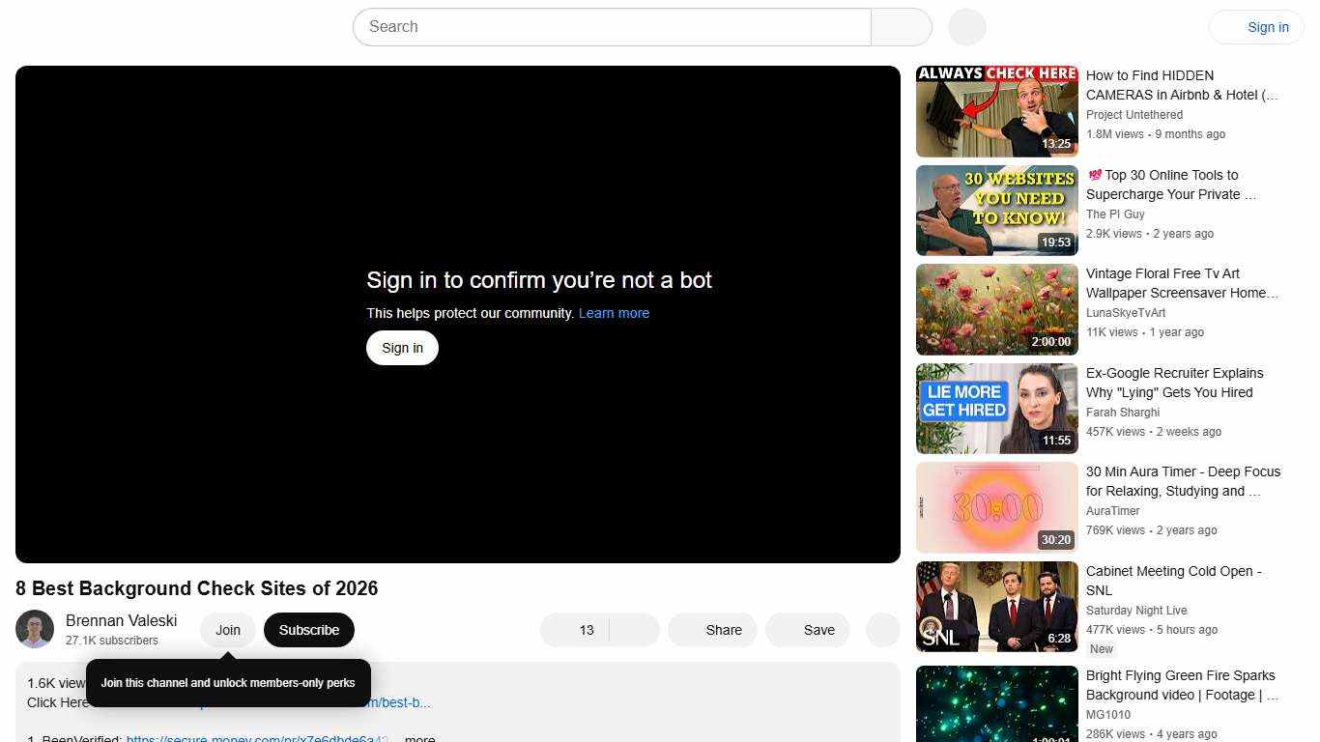The image size is (1320, 742).
Task: Join the channel for members-only perks
Action: click(x=227, y=629)
